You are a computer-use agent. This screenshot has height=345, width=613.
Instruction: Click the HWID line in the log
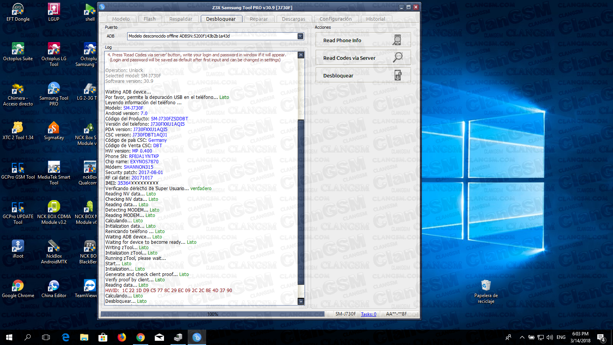(169, 291)
